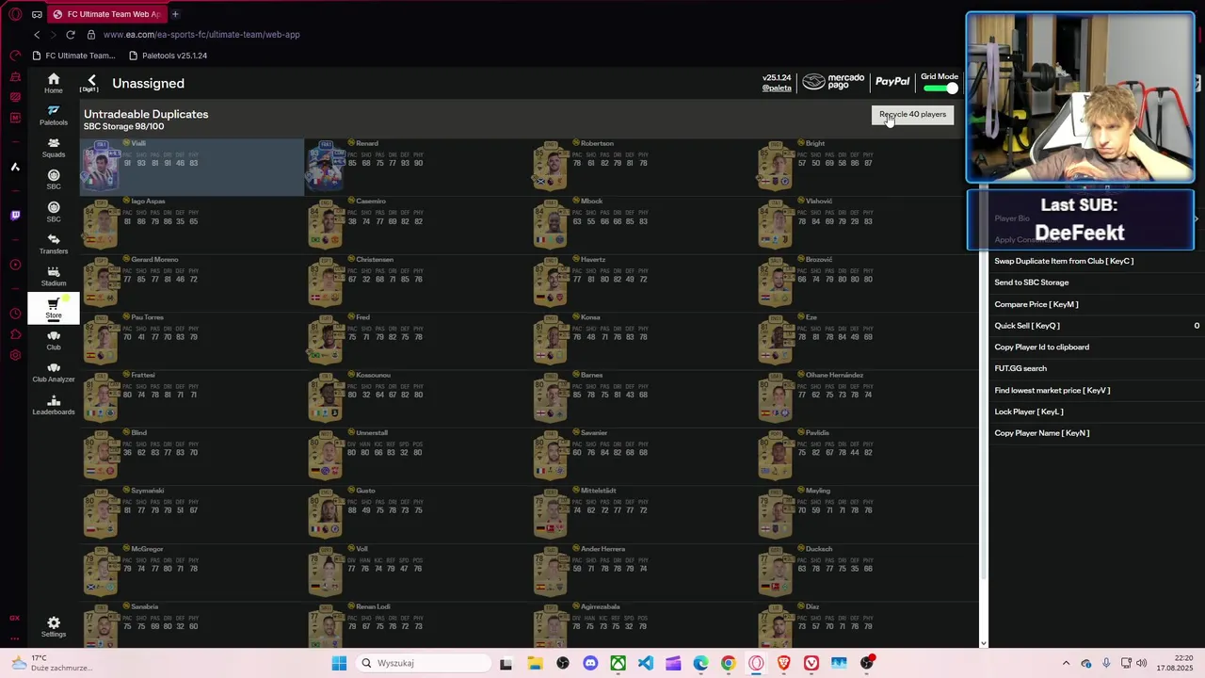This screenshot has width=1205, height=678.
Task: Open Club Analyzer in sidebar
Action: click(54, 372)
